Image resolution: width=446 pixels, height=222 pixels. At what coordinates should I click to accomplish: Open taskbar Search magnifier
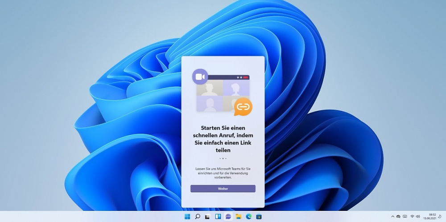[x=198, y=217]
